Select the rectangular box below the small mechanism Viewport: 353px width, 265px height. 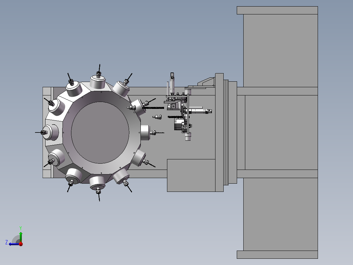[191, 175]
